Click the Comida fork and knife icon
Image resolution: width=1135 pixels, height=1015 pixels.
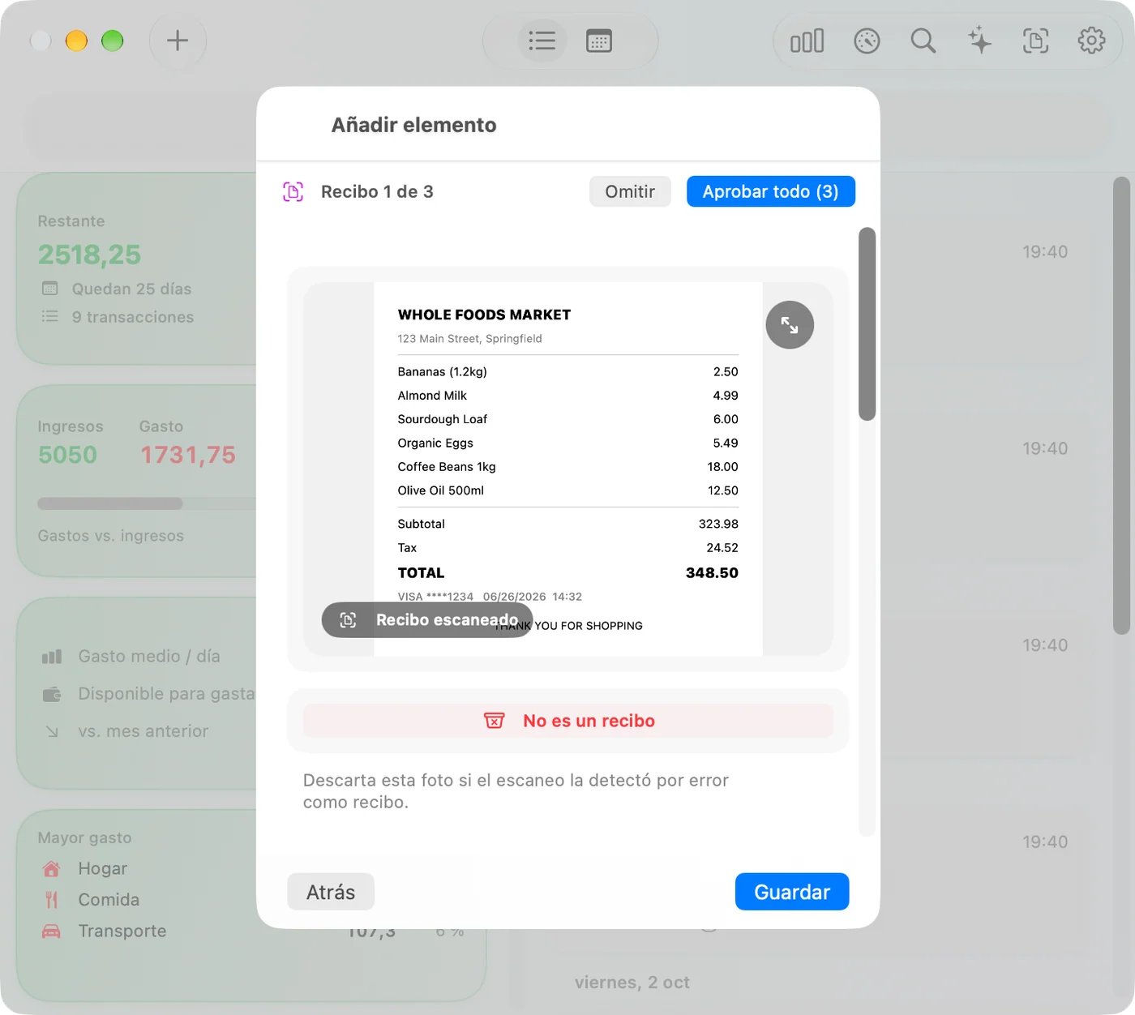point(51,900)
